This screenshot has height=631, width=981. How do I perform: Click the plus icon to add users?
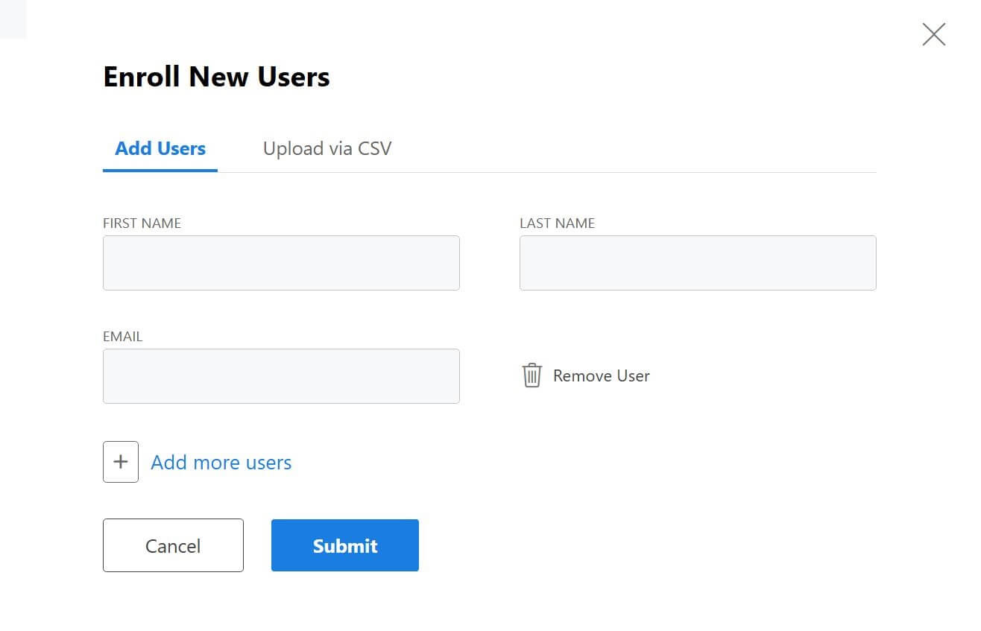point(120,462)
